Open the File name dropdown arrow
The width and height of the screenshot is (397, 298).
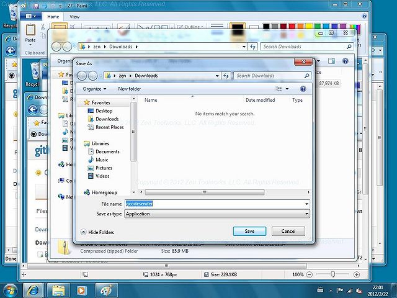(x=306, y=204)
